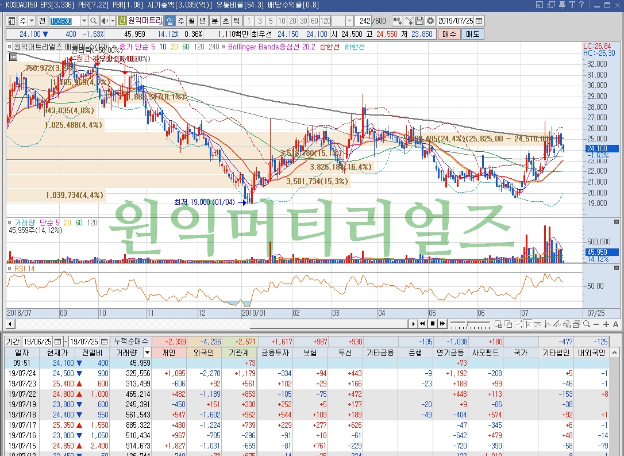This screenshot has height=456, width=624.
Task: Click the 사모펀드 column header
Action: point(486,352)
